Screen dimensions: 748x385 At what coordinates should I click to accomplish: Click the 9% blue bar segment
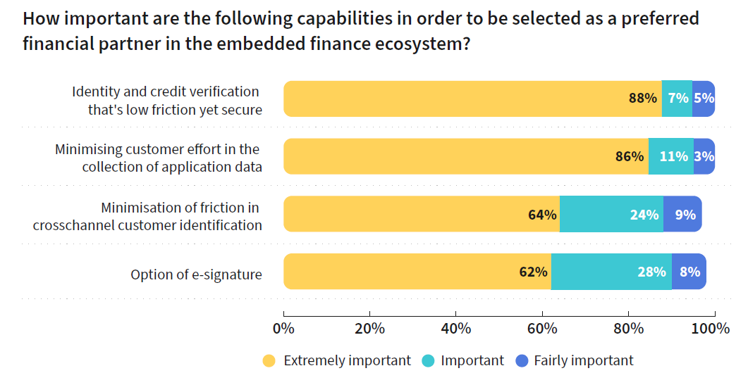click(682, 214)
